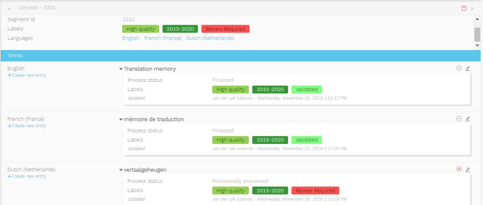The height and width of the screenshot is (205, 483).
Task: Click the red Review Required concept label
Action: 225,29
